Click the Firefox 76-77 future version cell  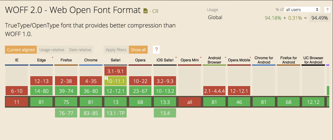point(66,113)
